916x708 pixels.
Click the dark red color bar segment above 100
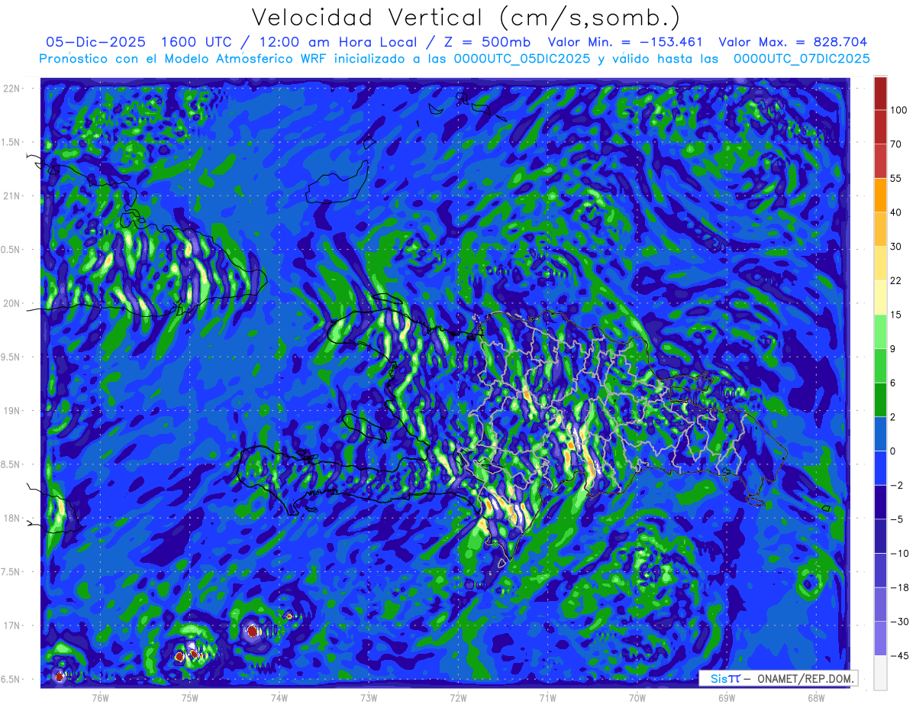[879, 93]
